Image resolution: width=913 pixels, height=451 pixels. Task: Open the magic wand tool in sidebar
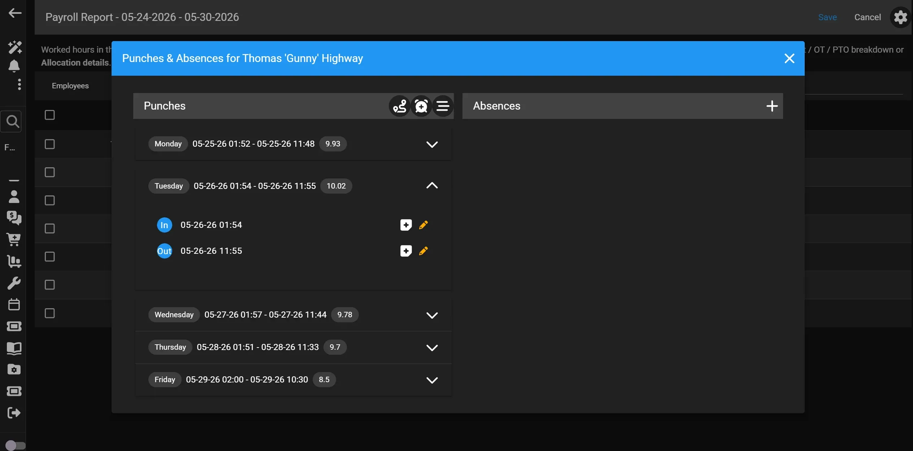click(x=15, y=47)
